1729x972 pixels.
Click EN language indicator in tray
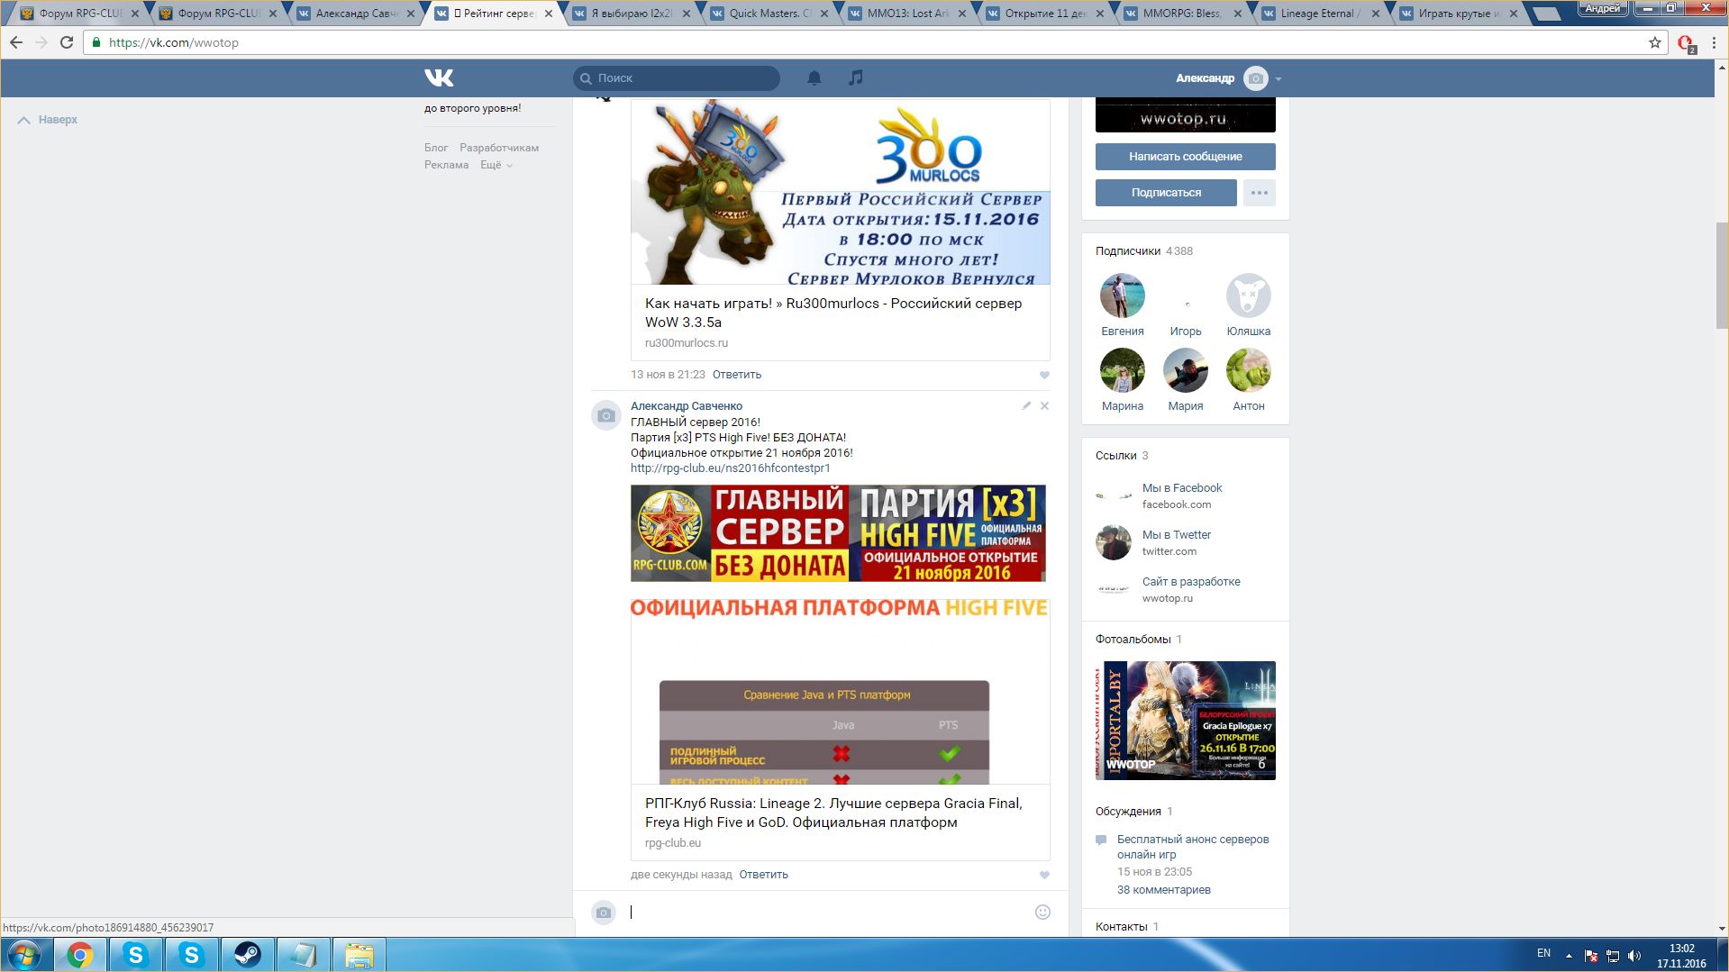pyautogui.click(x=1543, y=953)
